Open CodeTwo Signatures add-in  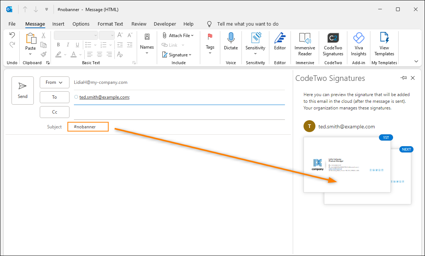[x=333, y=44]
